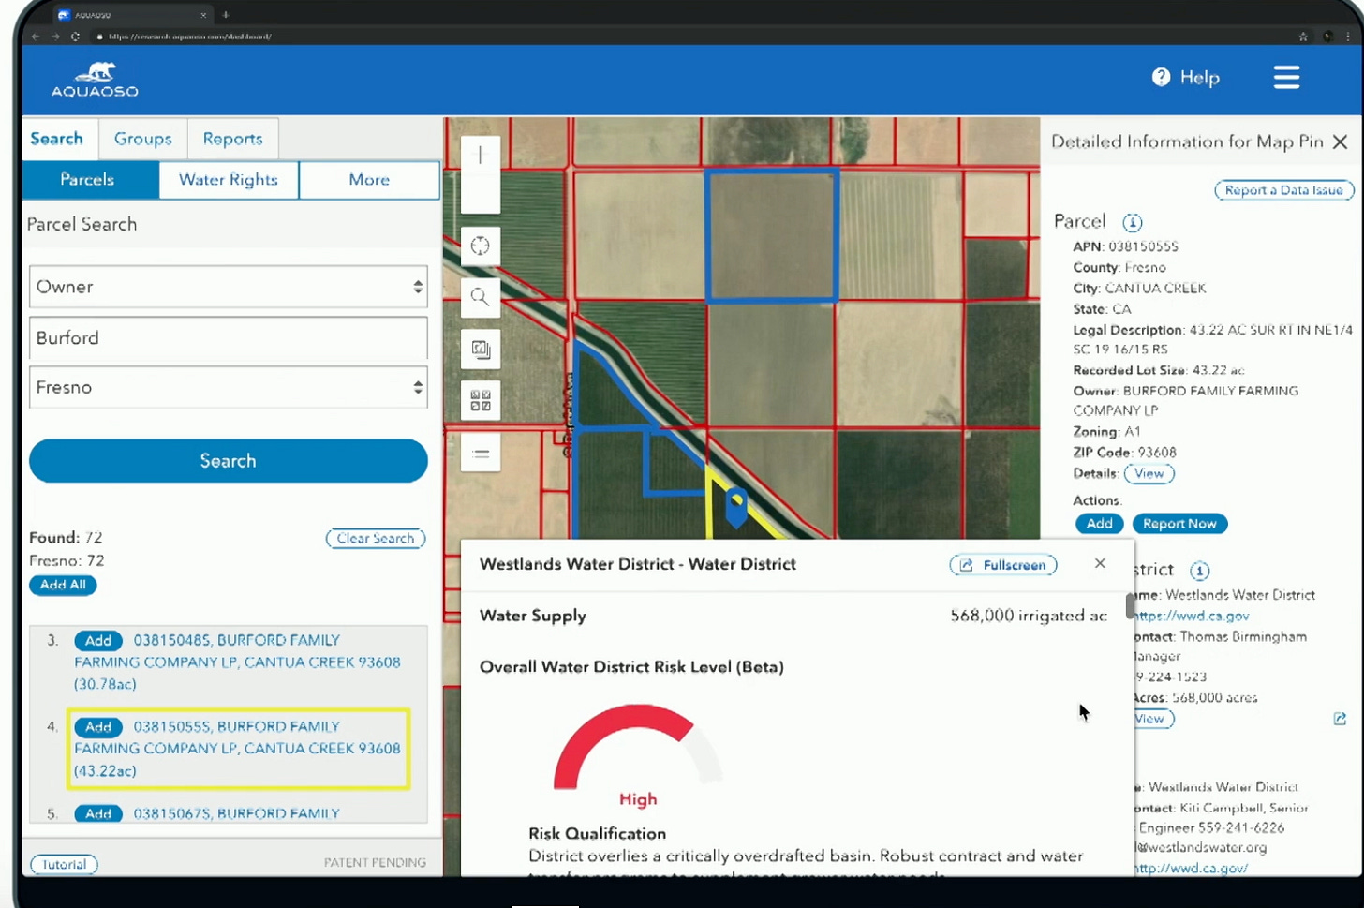Select the Water Rights sub-tab

[229, 180]
